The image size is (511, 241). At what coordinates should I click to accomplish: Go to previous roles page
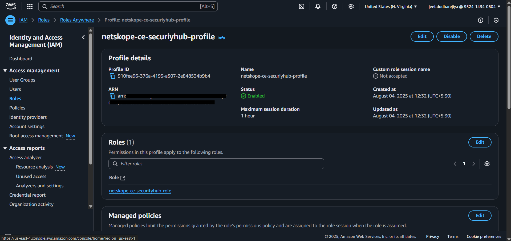tap(455, 164)
